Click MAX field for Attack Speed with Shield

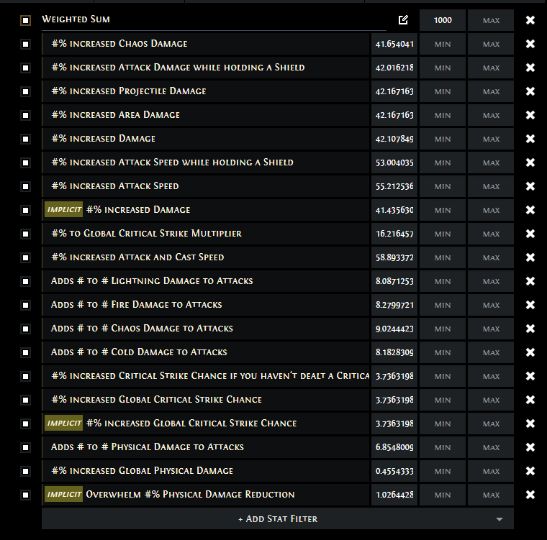coord(490,163)
